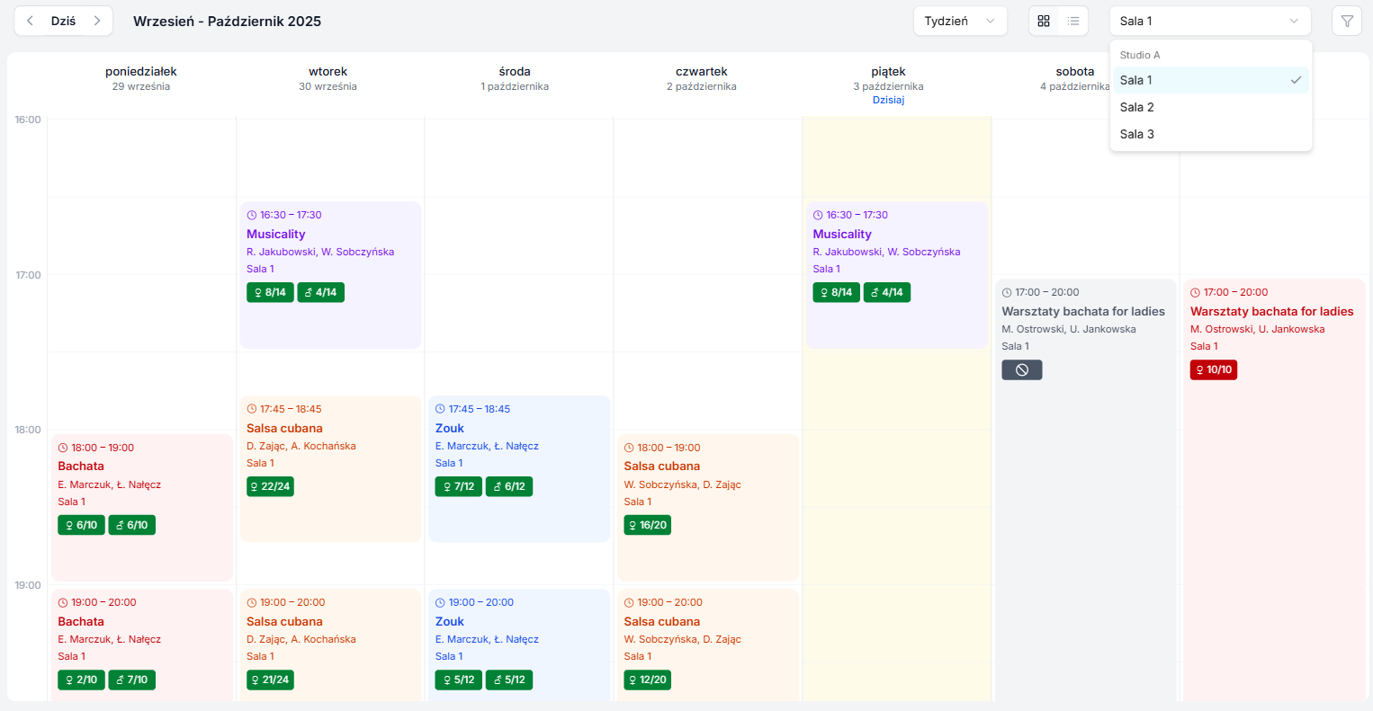Open the Tydzień view dropdown
This screenshot has width=1373, height=711.
pyautogui.click(x=959, y=21)
